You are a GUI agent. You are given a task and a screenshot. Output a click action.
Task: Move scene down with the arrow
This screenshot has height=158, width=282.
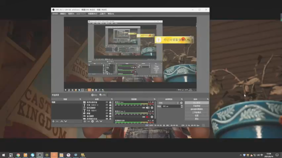coord(66,121)
